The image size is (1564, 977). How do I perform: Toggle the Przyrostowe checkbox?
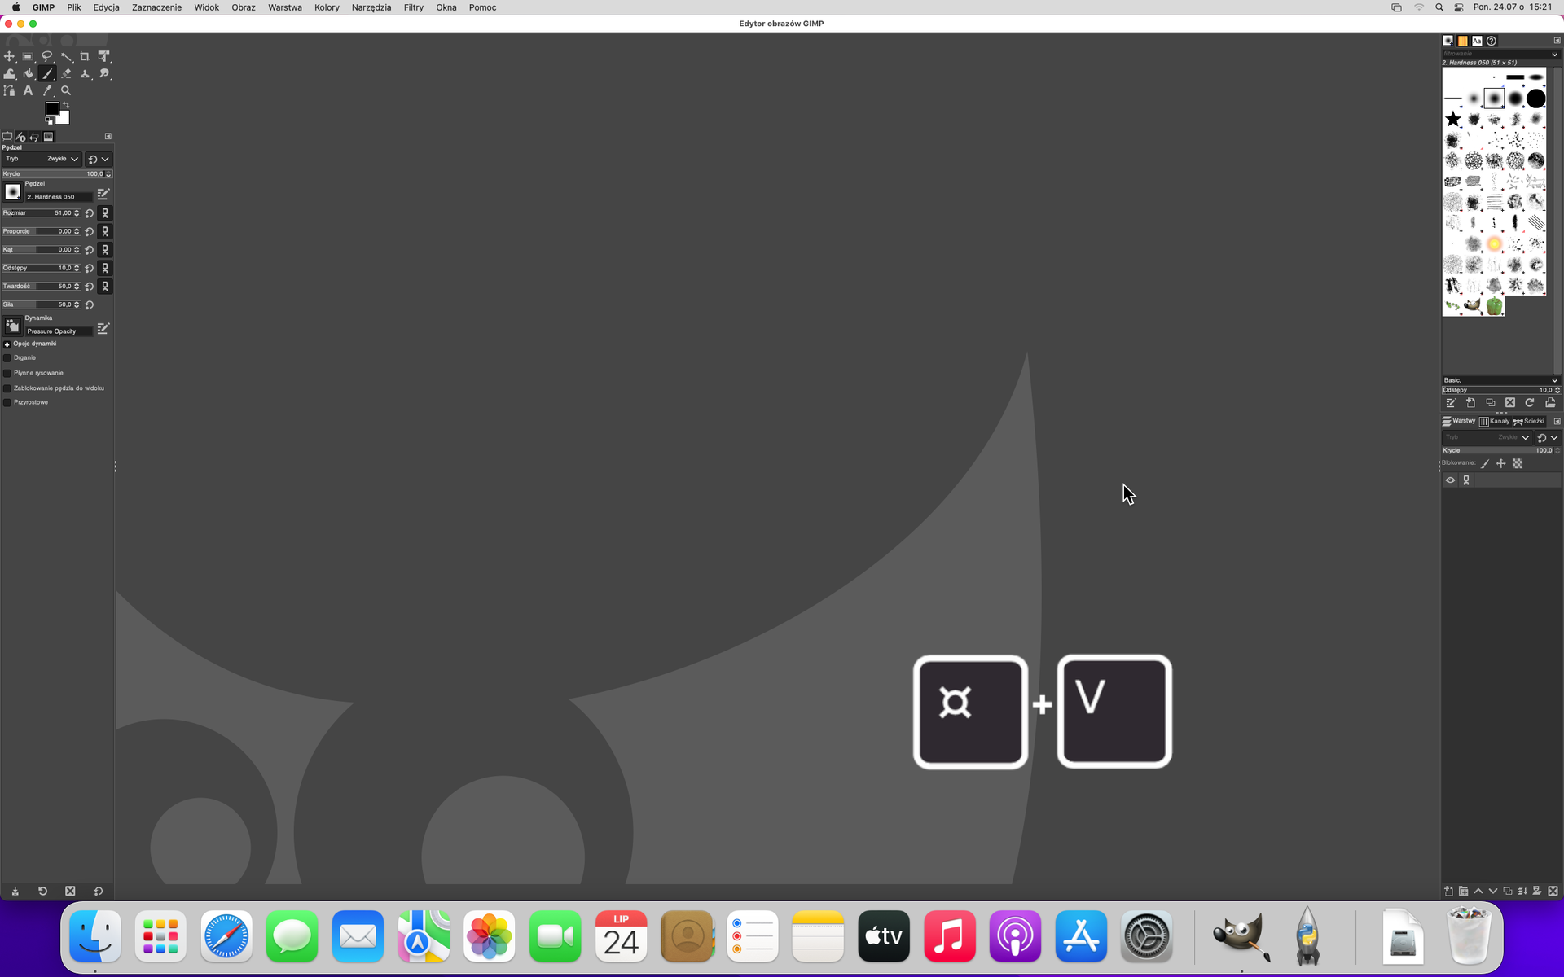pyautogui.click(x=7, y=402)
